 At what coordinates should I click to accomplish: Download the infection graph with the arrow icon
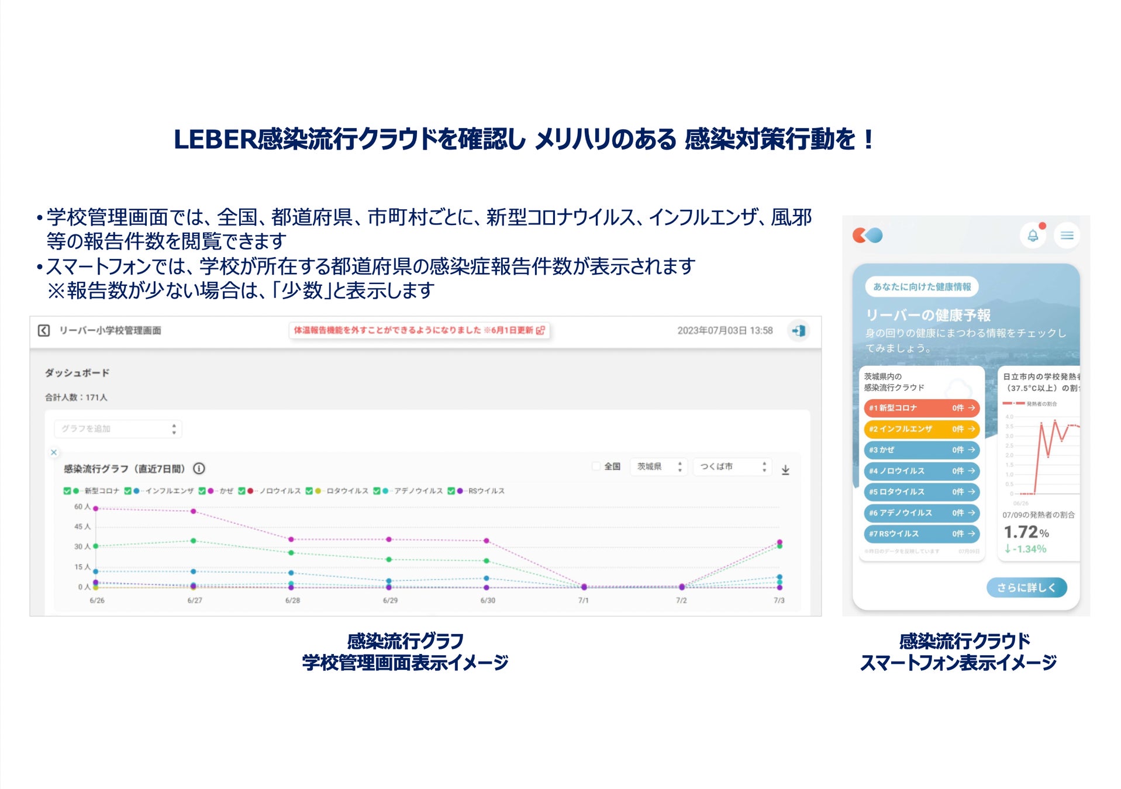coord(785,470)
